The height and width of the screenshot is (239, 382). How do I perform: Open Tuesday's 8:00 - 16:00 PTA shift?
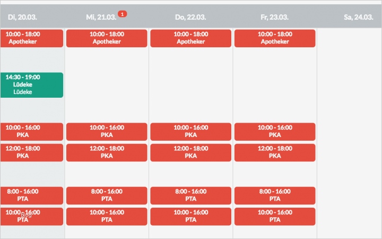pyautogui.click(x=31, y=195)
